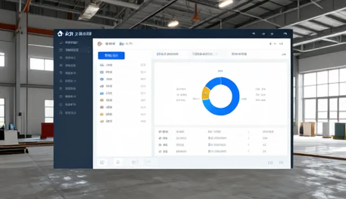Open the third tab of the chart panel
Viewport: 346px width, 199px height.
point(239,54)
